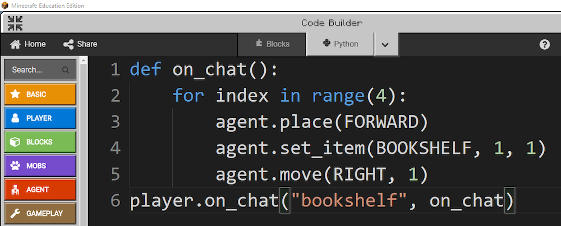
Task: Expand the BASIC category
Action: (40, 95)
